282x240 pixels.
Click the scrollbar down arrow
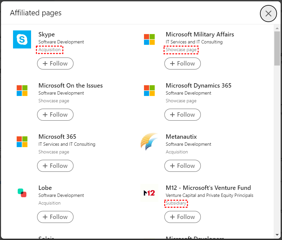277,235
